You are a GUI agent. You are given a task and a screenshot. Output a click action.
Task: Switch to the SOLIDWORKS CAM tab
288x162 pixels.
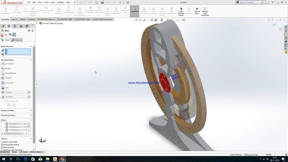[x=82, y=19]
